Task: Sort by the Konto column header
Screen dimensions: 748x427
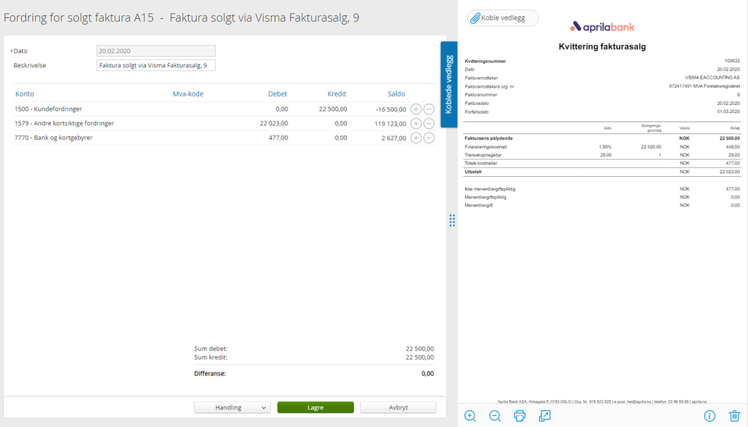Action: pos(25,94)
